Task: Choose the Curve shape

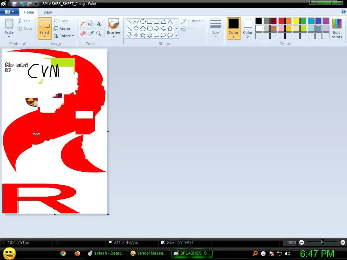Action: 136,21
